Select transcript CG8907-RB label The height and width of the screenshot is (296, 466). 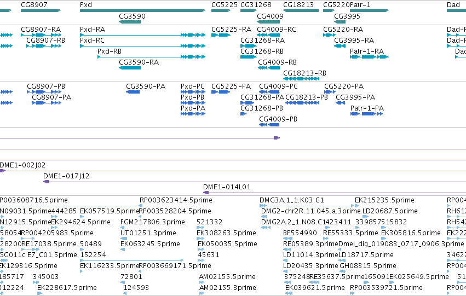coord(46,40)
